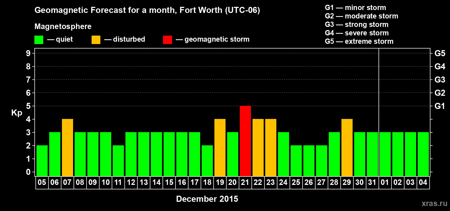
Task: Click date label 21 on the axis
Action: coord(245,182)
